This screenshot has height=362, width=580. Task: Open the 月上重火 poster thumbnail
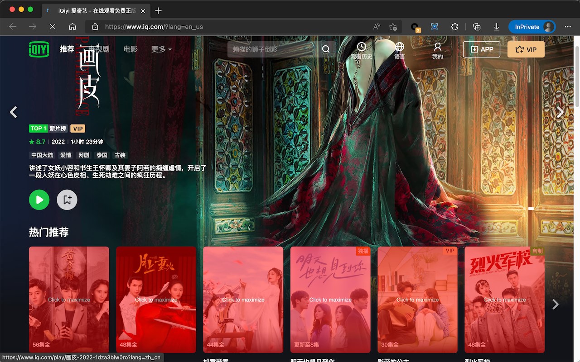click(x=156, y=300)
